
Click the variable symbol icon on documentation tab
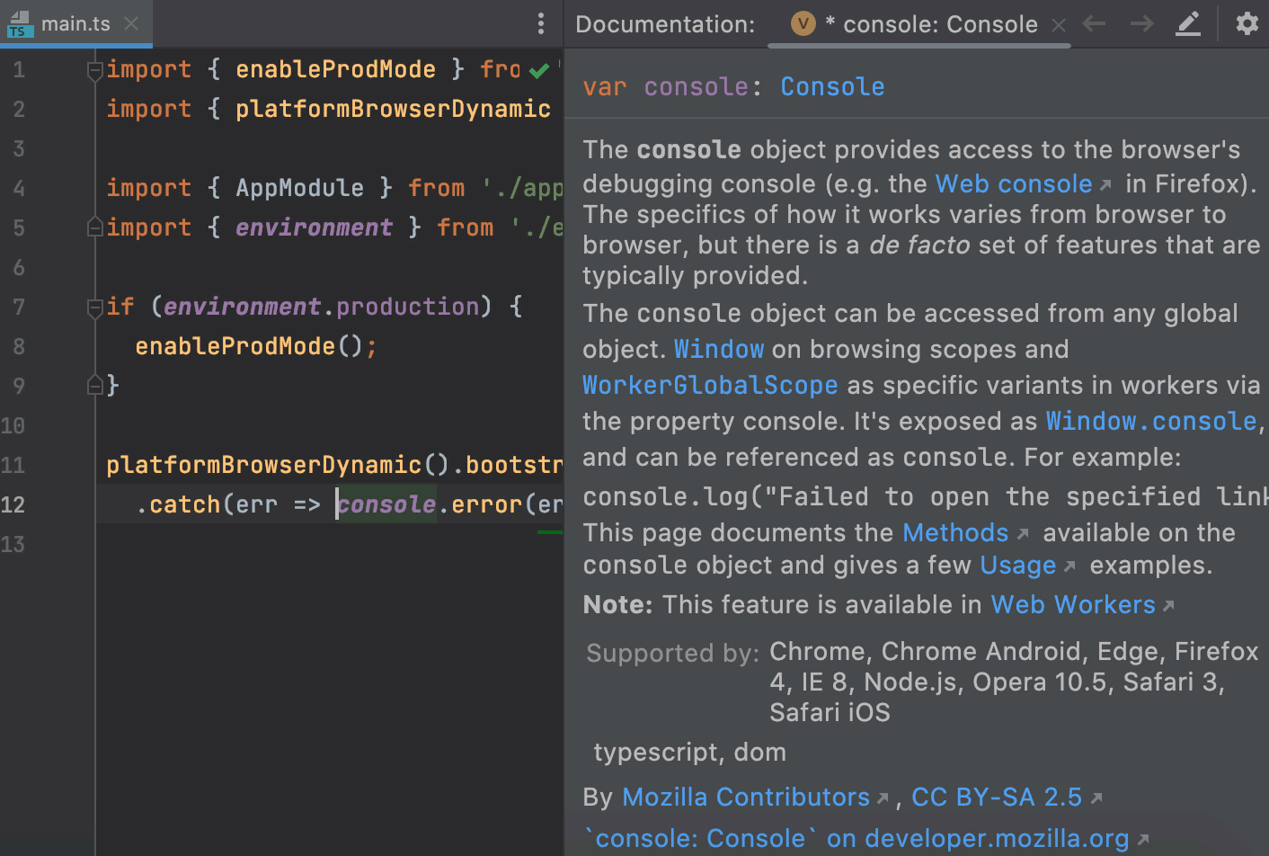point(803,24)
